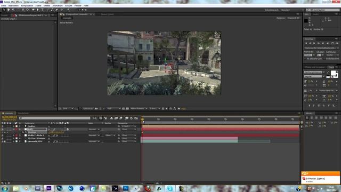This screenshot has height=192, width=341.
Task: Jump to first frame in Vorschau panel
Action: tap(306, 43)
